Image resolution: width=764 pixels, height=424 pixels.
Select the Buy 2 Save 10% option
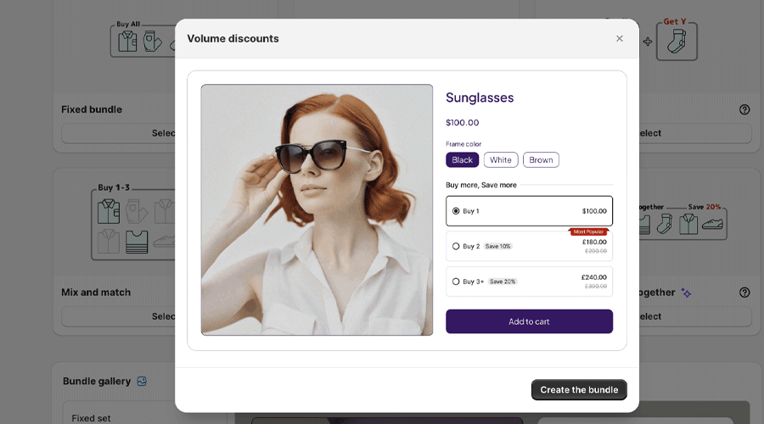click(x=529, y=246)
